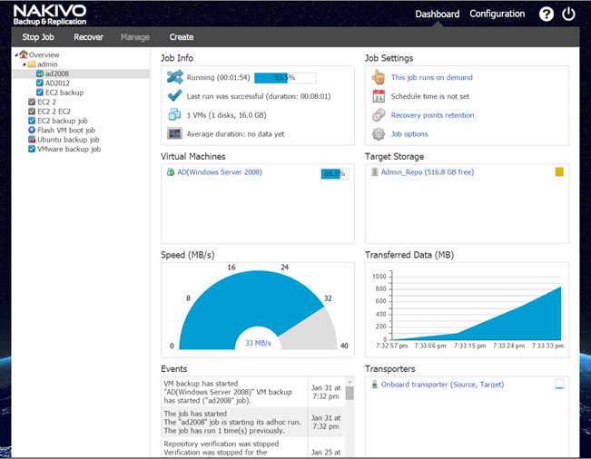Toggle the EC2 2 EC2 job checkbox
This screenshot has width=591, height=459.
point(32,111)
